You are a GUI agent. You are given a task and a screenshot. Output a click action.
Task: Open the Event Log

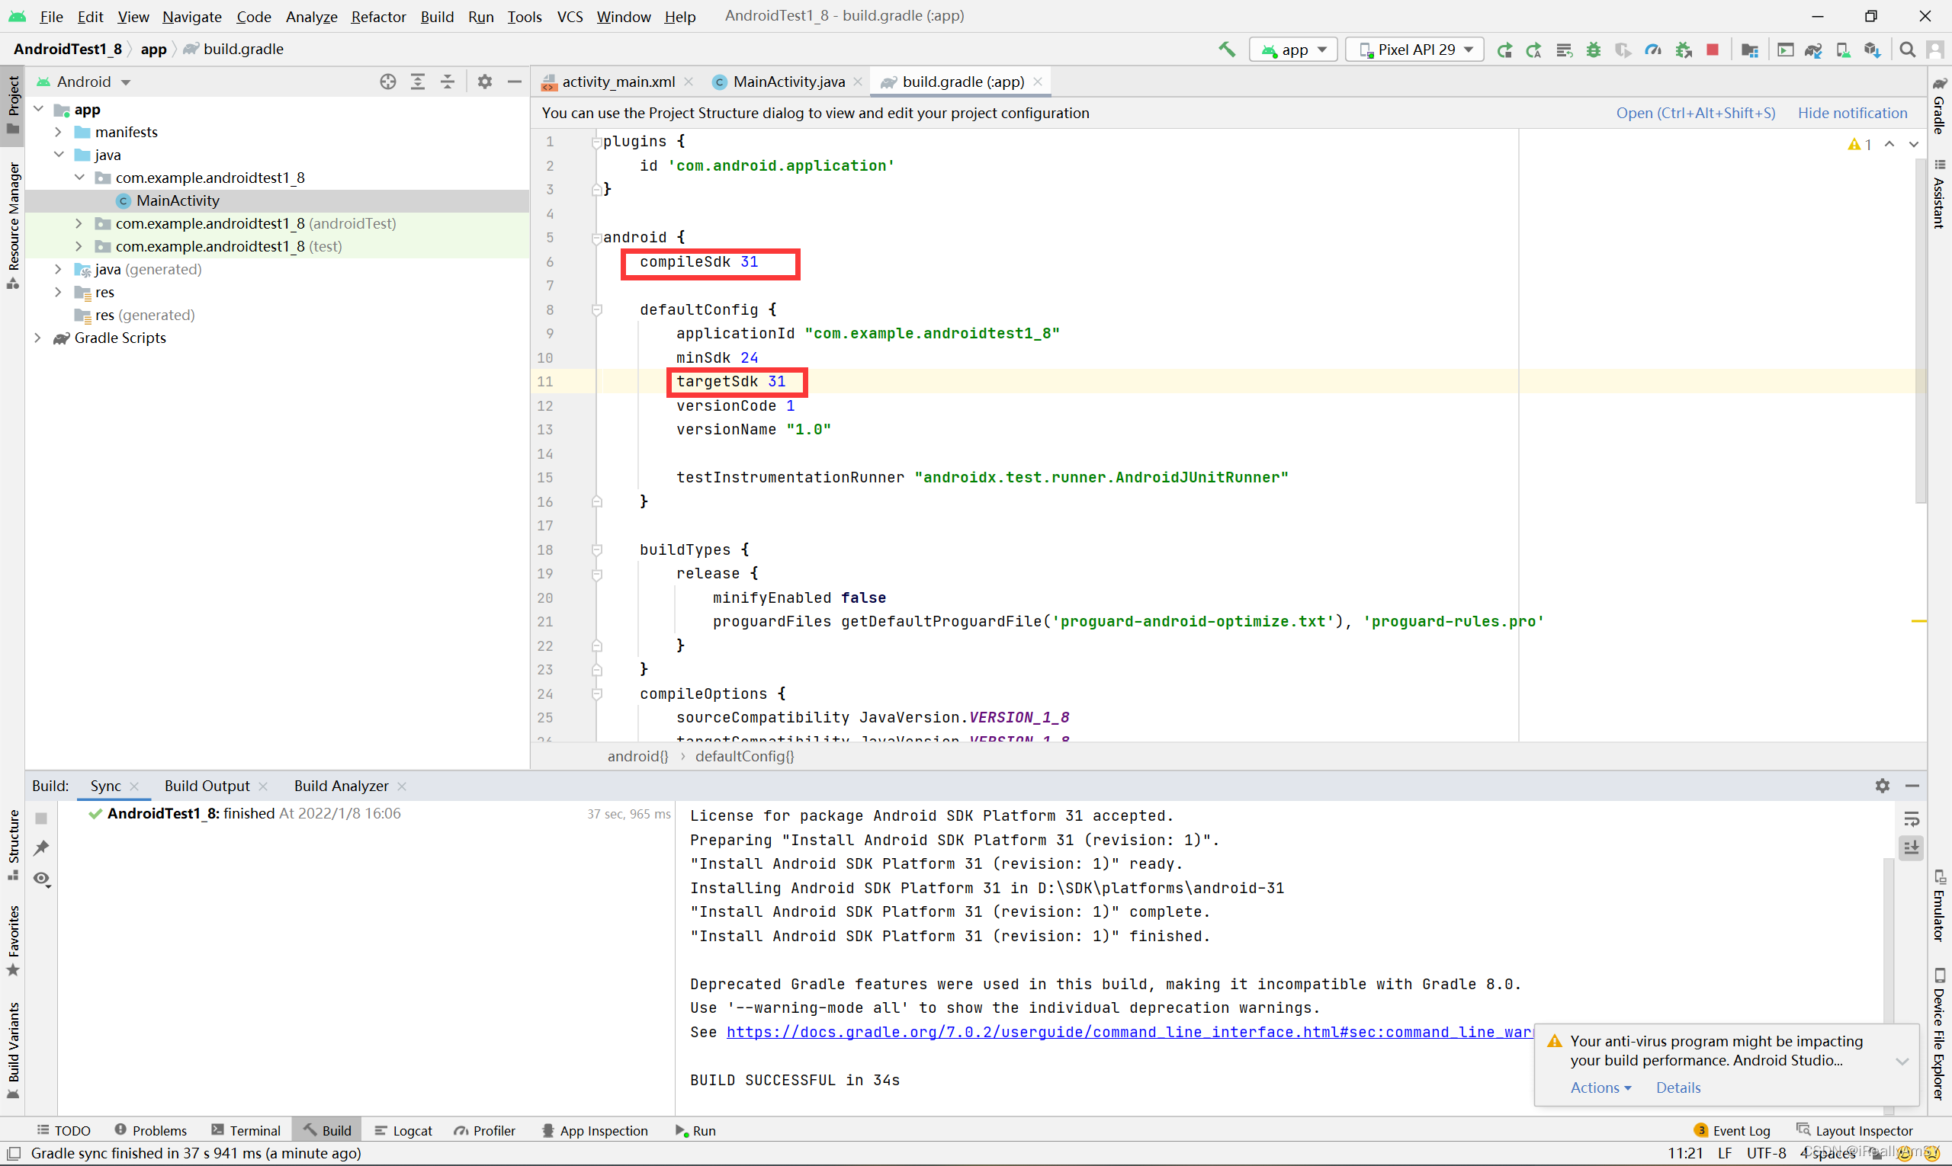pyautogui.click(x=1732, y=1131)
